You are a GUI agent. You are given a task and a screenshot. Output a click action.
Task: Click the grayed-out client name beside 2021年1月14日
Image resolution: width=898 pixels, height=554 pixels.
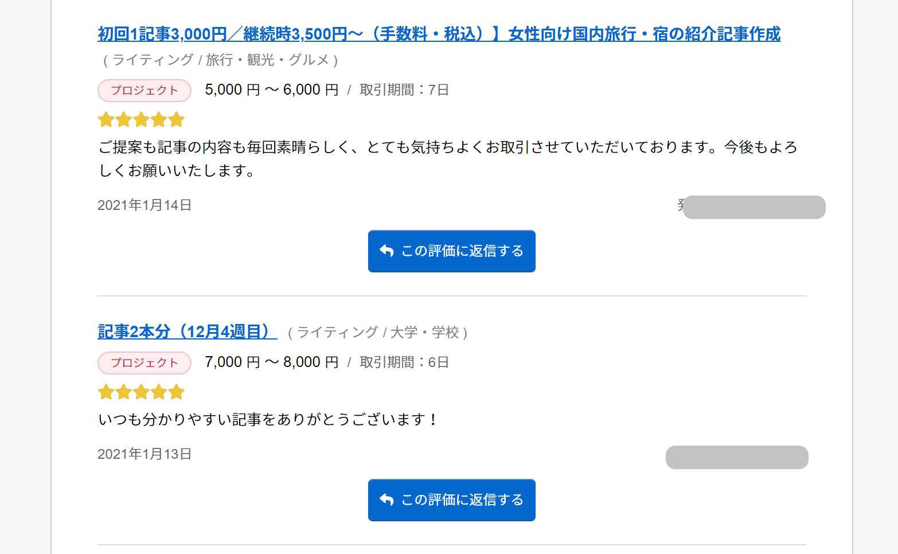click(x=754, y=207)
